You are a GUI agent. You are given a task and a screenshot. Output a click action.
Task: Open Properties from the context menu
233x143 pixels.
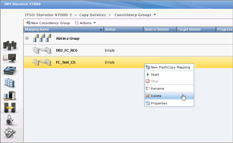(159, 103)
